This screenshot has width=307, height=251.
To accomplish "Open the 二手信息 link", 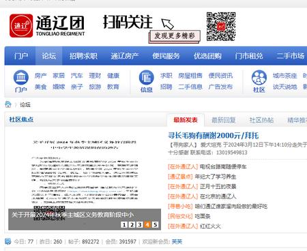I will coord(190,87).
